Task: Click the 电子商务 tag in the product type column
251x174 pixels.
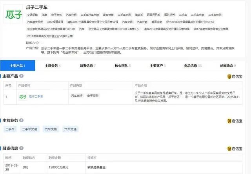Action: click(93, 96)
